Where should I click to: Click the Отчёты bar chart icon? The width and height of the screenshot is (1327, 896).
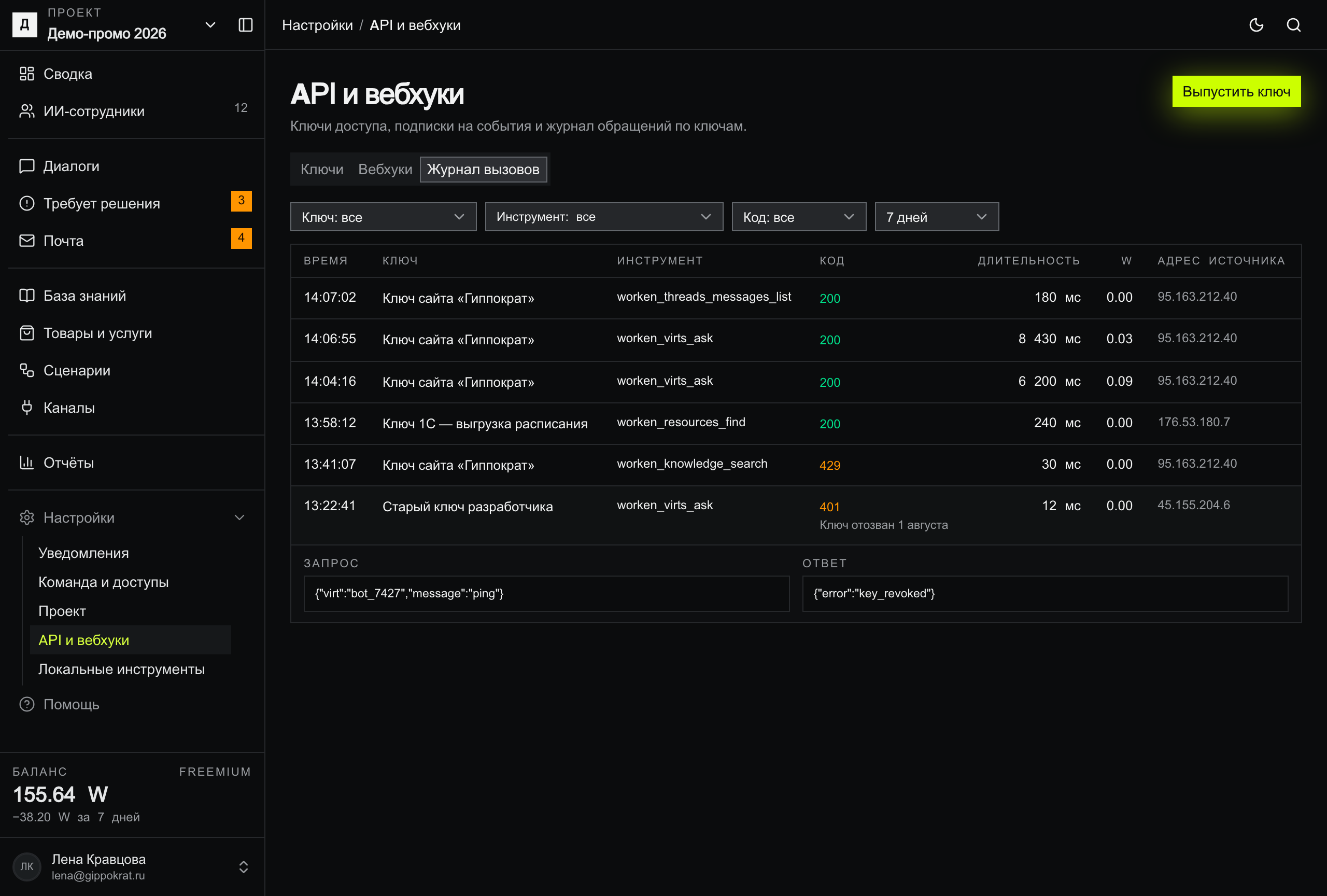pyautogui.click(x=27, y=463)
